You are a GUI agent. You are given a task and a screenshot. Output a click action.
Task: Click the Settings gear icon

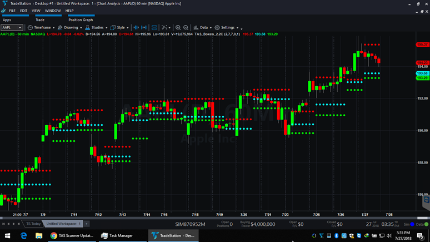217,27
